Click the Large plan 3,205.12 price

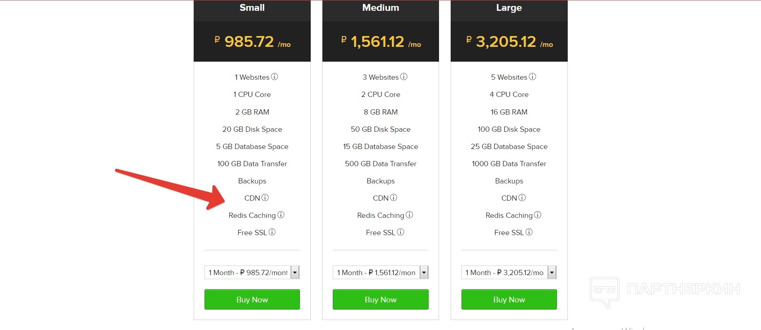(x=506, y=42)
